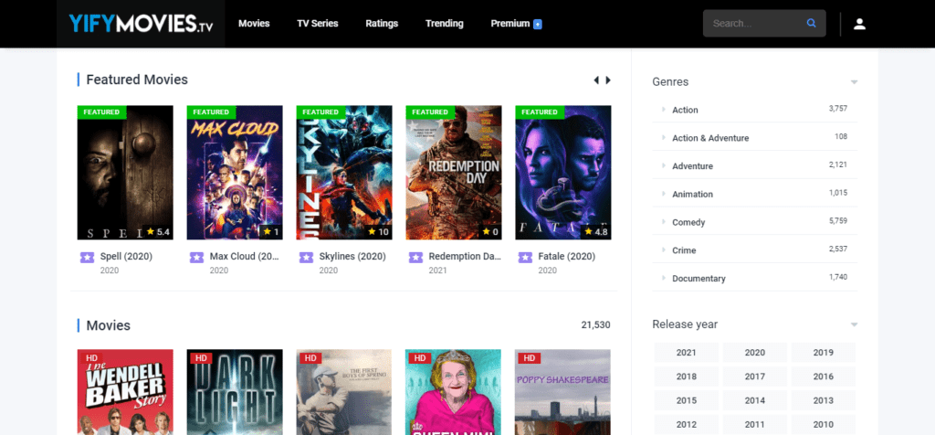
Task: Go to next featured movies arrow
Action: click(608, 80)
